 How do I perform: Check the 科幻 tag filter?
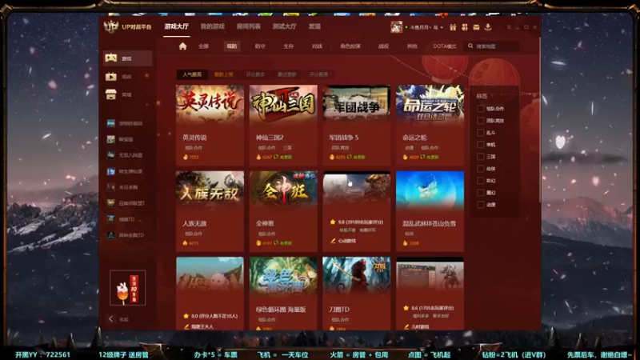click(x=481, y=181)
